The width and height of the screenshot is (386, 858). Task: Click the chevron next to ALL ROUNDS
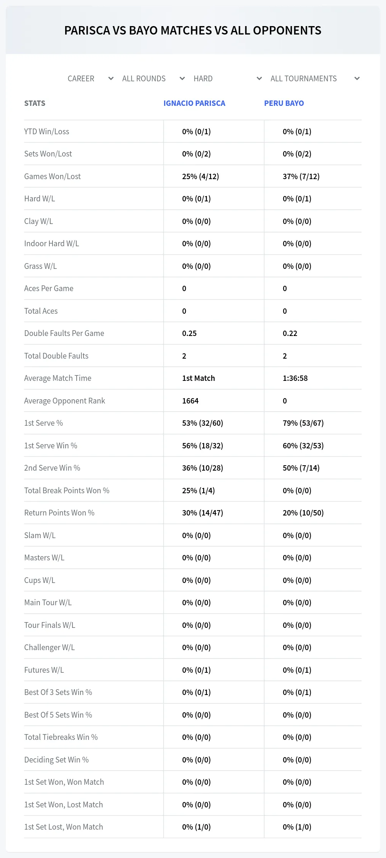pyautogui.click(x=182, y=79)
